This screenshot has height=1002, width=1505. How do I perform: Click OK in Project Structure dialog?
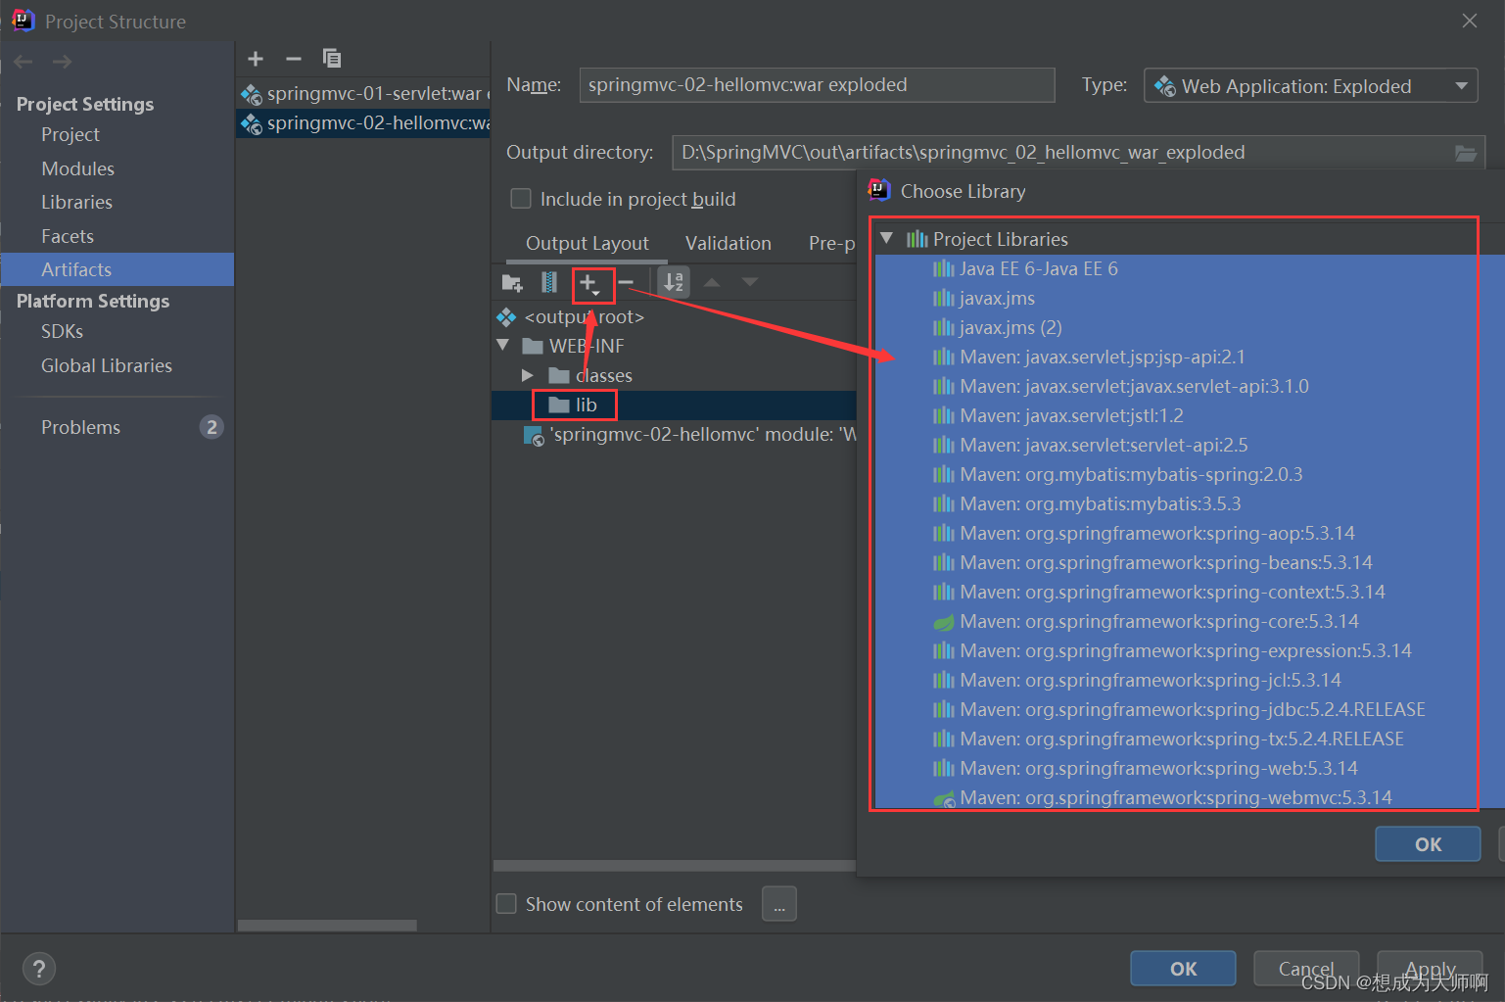tap(1183, 969)
